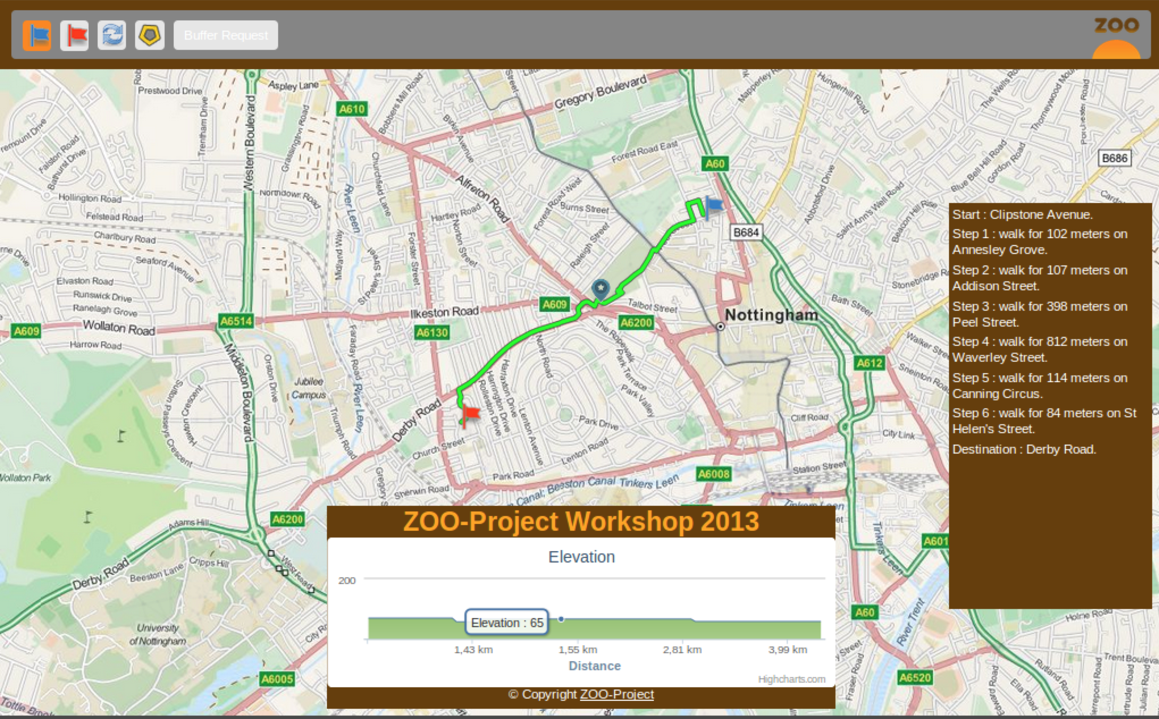Viewport: 1159px width, 719px height.
Task: Open the ZOO-Project copyright link
Action: point(616,694)
